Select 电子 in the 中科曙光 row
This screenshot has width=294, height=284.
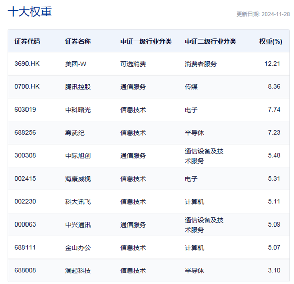point(191,110)
